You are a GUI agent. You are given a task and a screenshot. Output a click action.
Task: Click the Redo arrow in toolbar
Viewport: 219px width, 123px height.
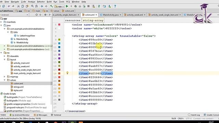(13, 6)
